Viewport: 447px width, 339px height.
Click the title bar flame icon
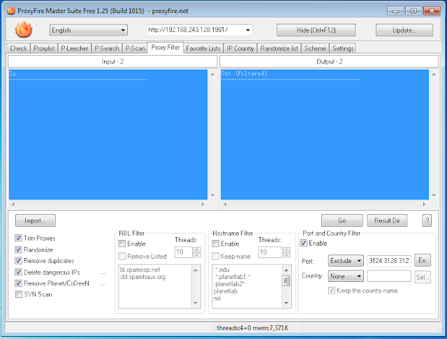click(x=11, y=11)
